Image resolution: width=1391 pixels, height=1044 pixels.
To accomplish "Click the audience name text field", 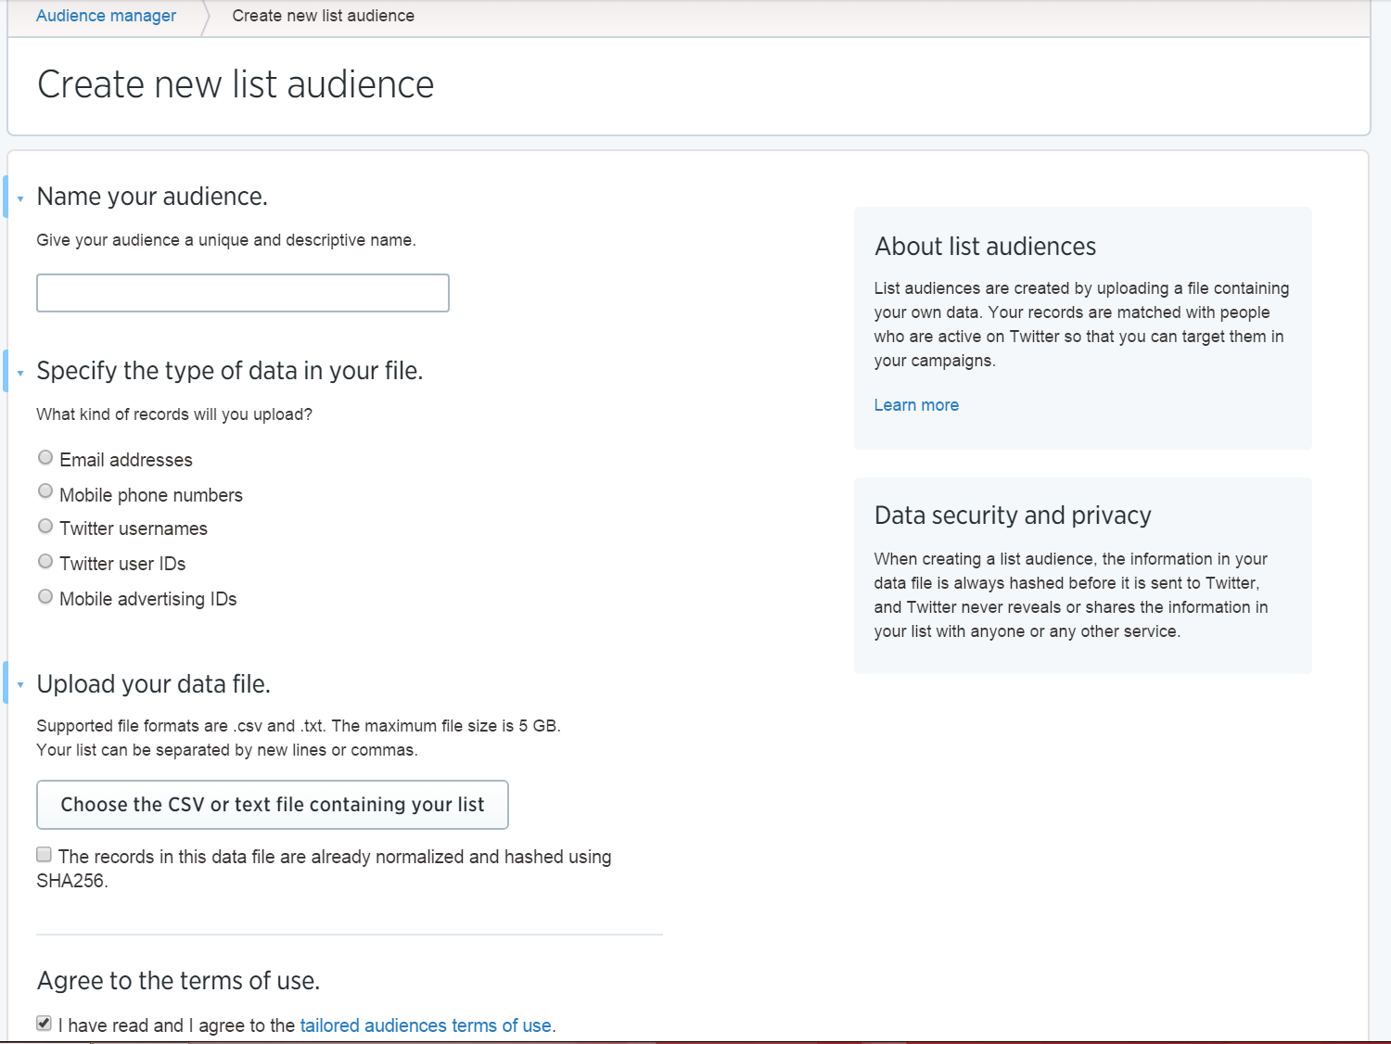I will pos(243,293).
